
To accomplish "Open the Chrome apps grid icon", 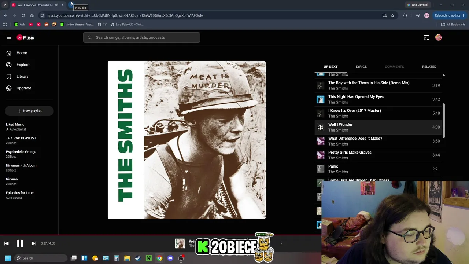I will (x=5, y=25).
